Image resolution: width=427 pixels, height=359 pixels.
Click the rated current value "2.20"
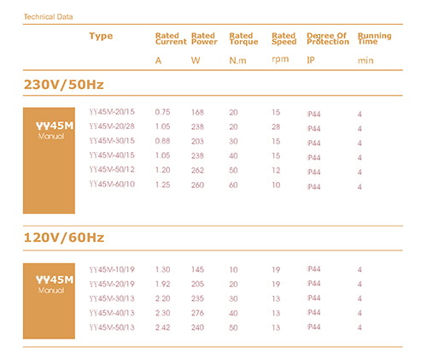[162, 298]
